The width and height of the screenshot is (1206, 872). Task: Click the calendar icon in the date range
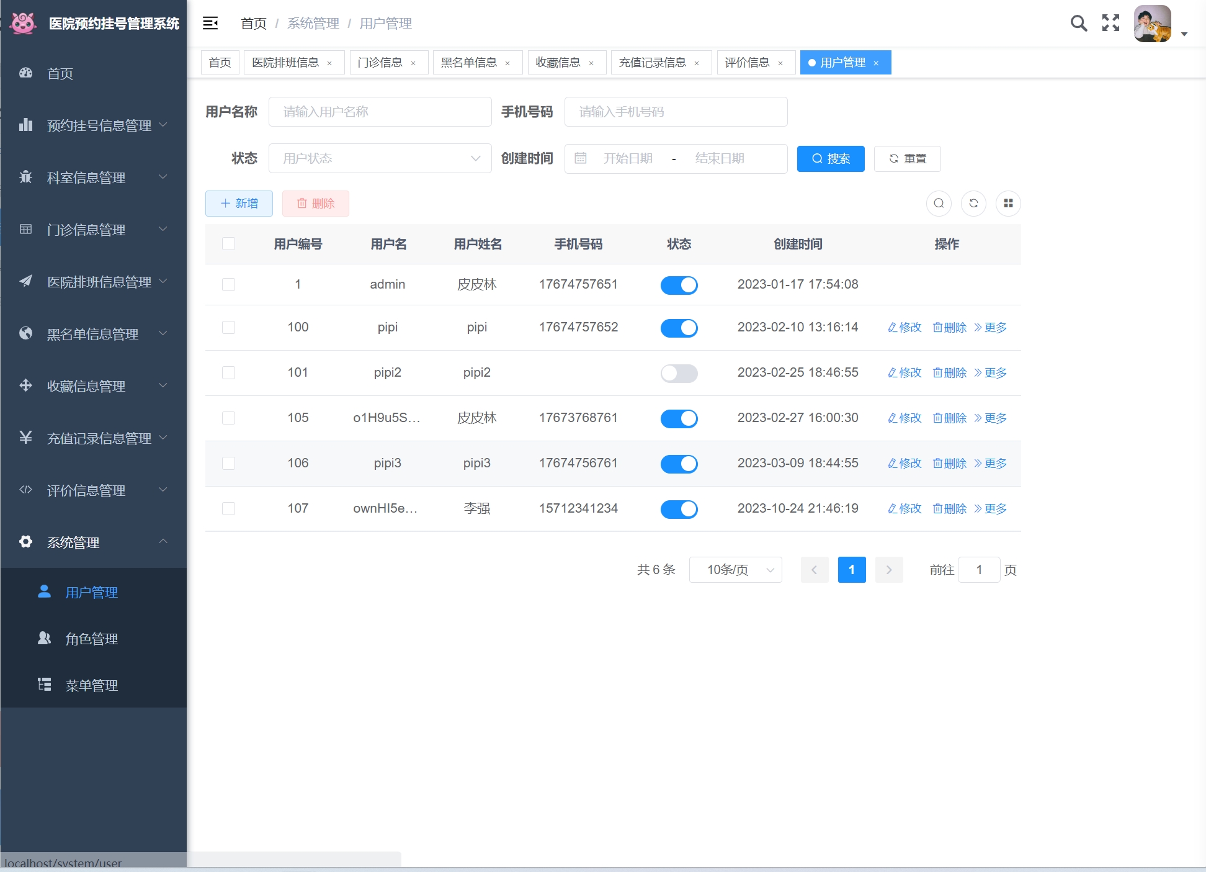[581, 158]
